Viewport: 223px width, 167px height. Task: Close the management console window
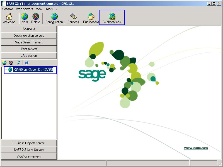click(219, 4)
